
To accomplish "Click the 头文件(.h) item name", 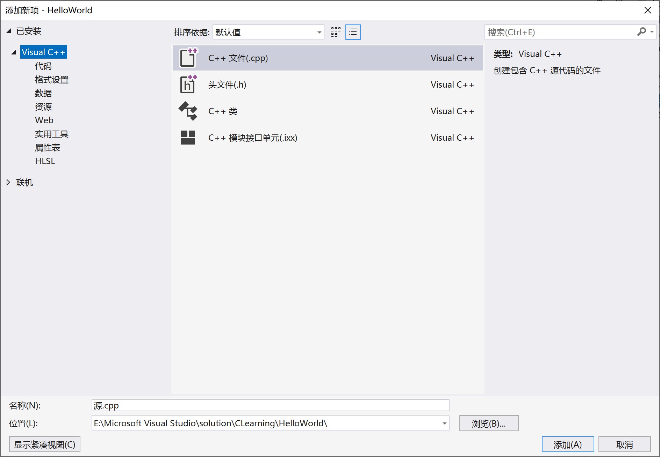I will click(227, 84).
